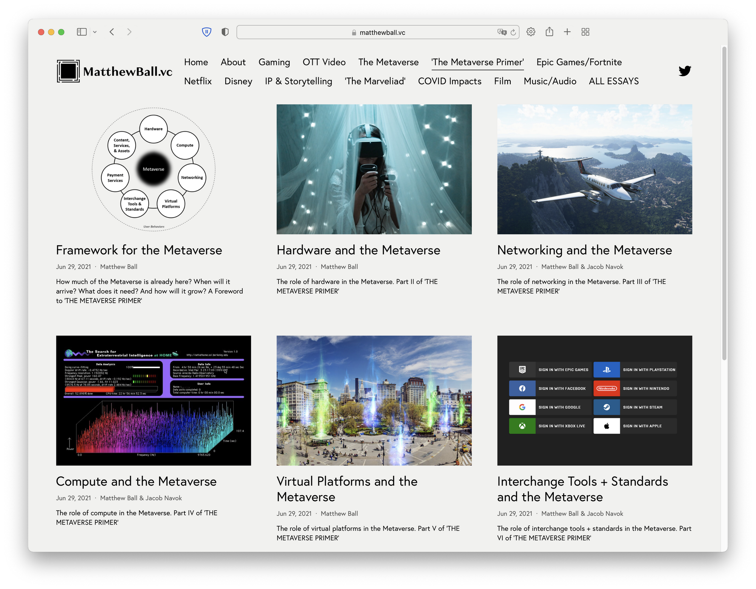Expand the sidebar dropdown chevron
The image size is (756, 589).
(x=95, y=32)
